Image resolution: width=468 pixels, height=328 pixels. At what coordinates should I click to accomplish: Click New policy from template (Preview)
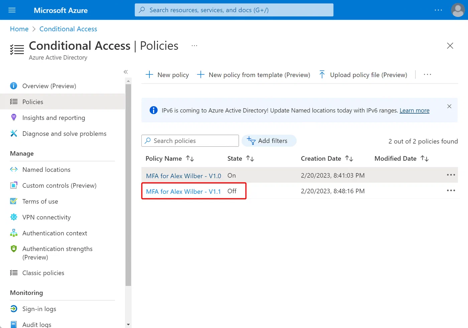point(254,75)
